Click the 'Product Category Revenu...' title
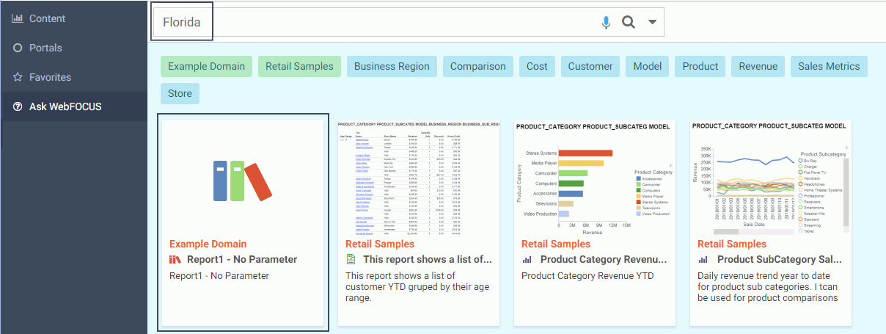Screen dimensions: 886x334 604,259
